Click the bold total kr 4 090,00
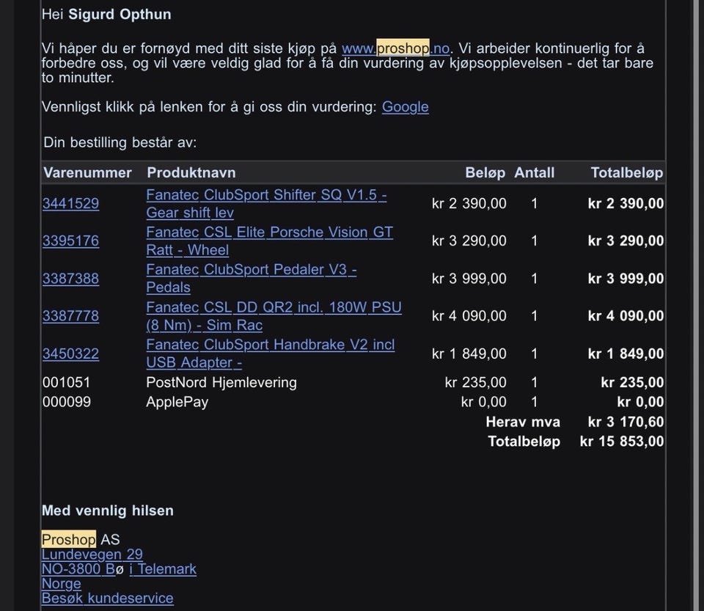Viewport: 704px width, 611px height. (x=626, y=315)
